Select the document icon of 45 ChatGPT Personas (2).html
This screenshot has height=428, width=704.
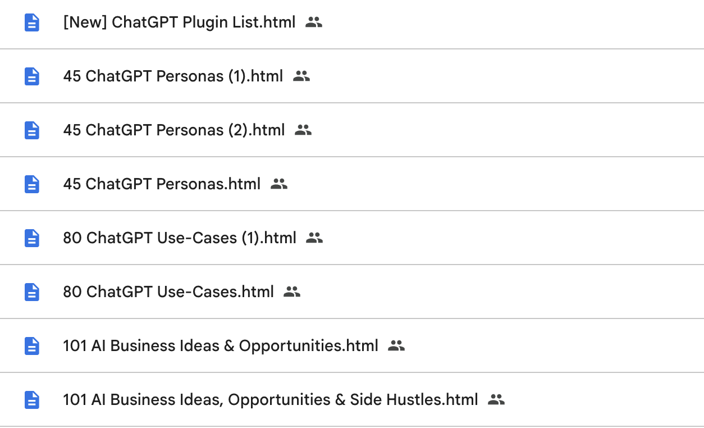tap(32, 130)
